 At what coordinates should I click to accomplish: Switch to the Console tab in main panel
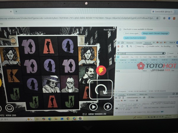coord(139,43)
